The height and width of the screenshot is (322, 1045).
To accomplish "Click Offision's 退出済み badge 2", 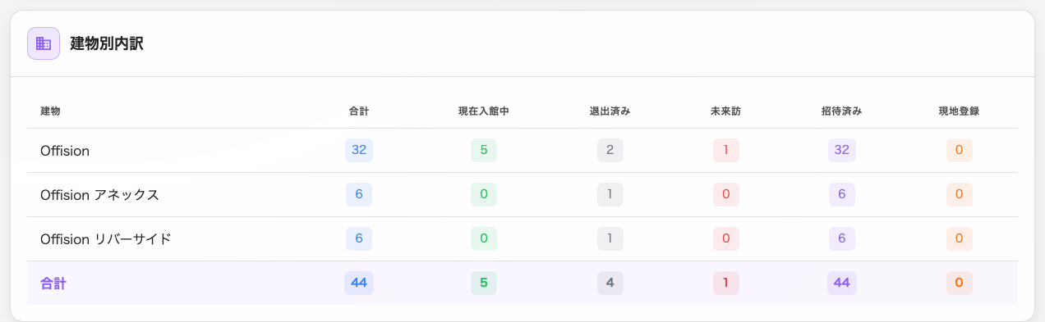I will 610,150.
